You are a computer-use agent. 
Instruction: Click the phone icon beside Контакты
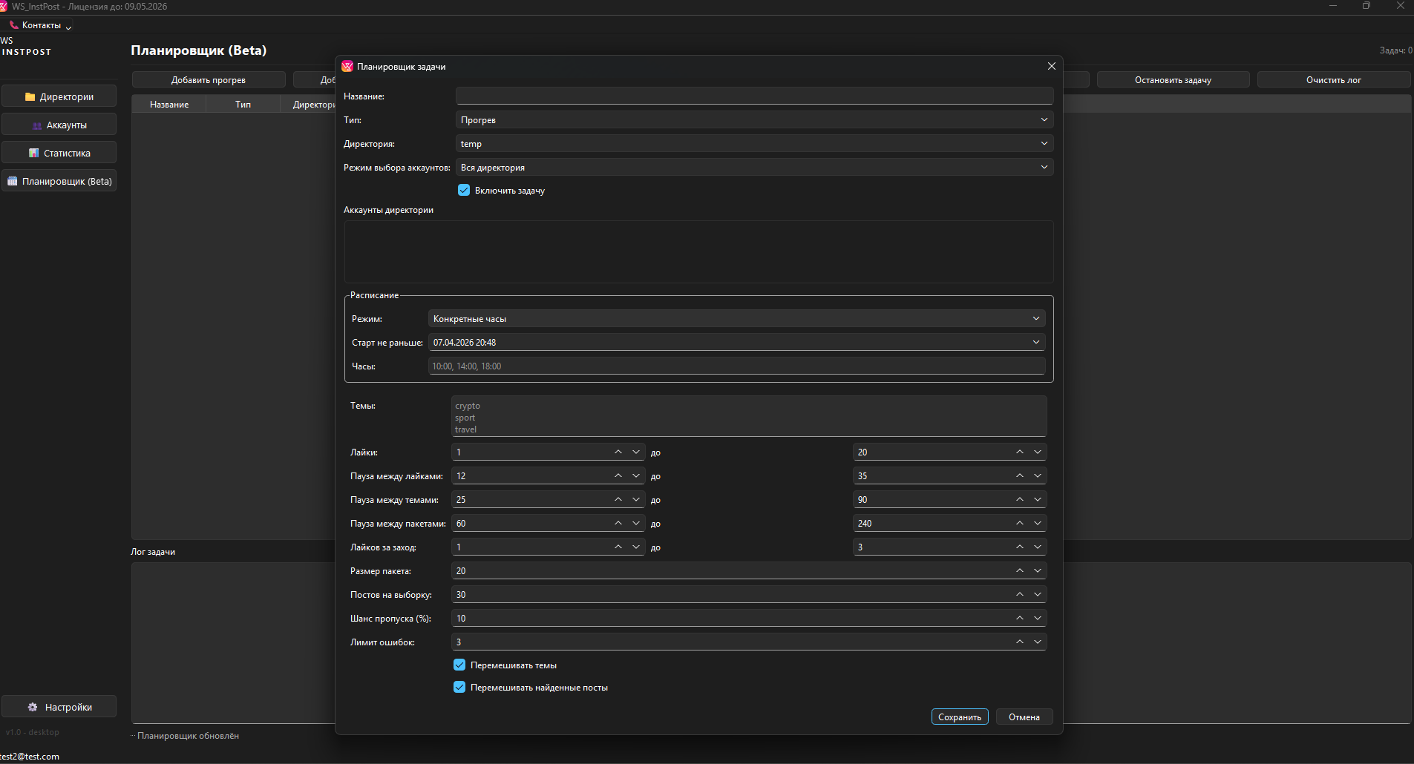coord(13,25)
